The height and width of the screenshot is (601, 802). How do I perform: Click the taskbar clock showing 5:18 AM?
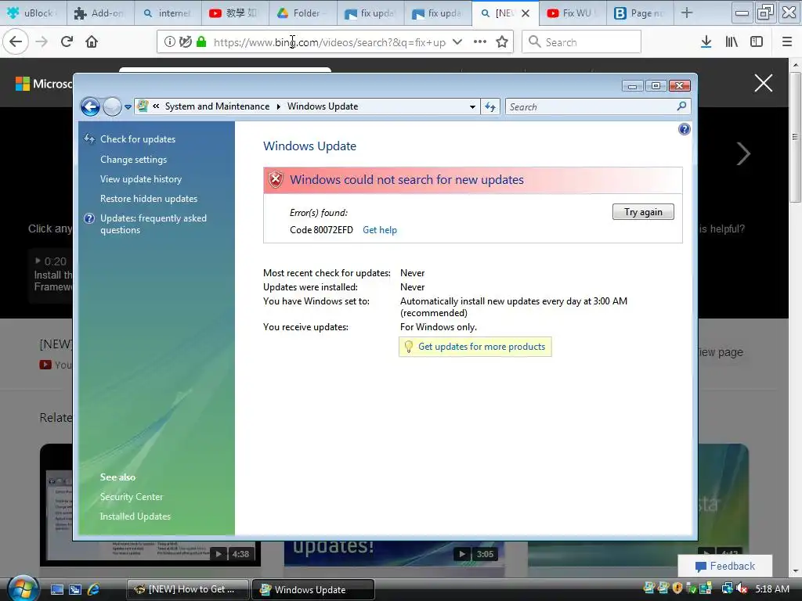tap(771, 588)
